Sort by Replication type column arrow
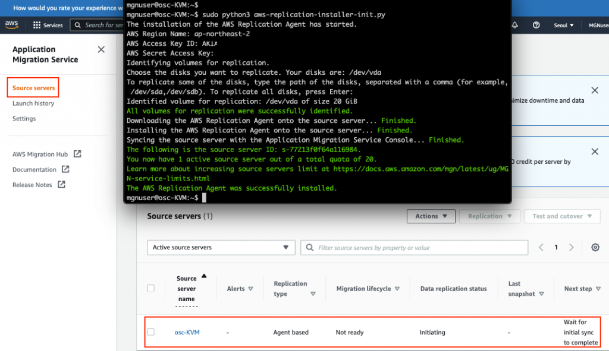Viewport: 609px width, 351px height. (313, 294)
